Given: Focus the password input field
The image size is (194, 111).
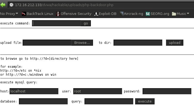Looking at the screenshot, I should point(167,91).
